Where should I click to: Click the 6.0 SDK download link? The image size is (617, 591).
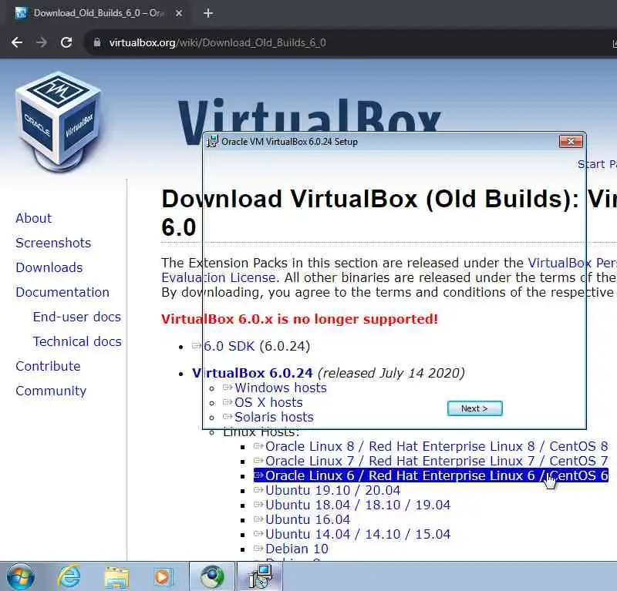click(x=229, y=346)
